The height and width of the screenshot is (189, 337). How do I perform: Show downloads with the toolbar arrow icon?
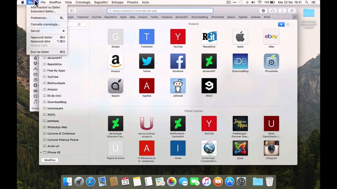263,11
